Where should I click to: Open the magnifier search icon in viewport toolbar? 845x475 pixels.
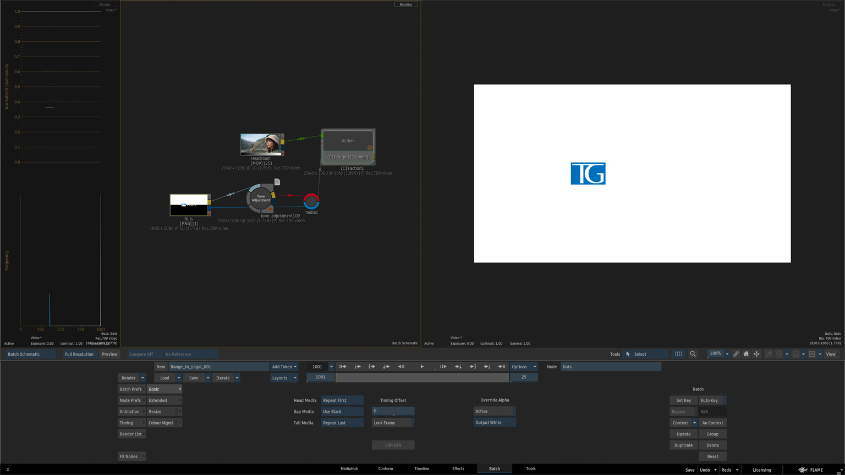tap(693, 354)
